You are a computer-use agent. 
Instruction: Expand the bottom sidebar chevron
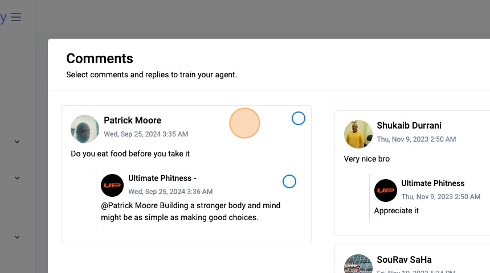tap(17, 237)
